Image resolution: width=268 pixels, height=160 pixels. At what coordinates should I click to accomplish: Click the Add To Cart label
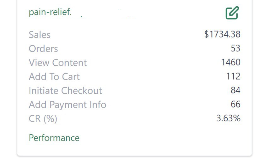coord(54,77)
